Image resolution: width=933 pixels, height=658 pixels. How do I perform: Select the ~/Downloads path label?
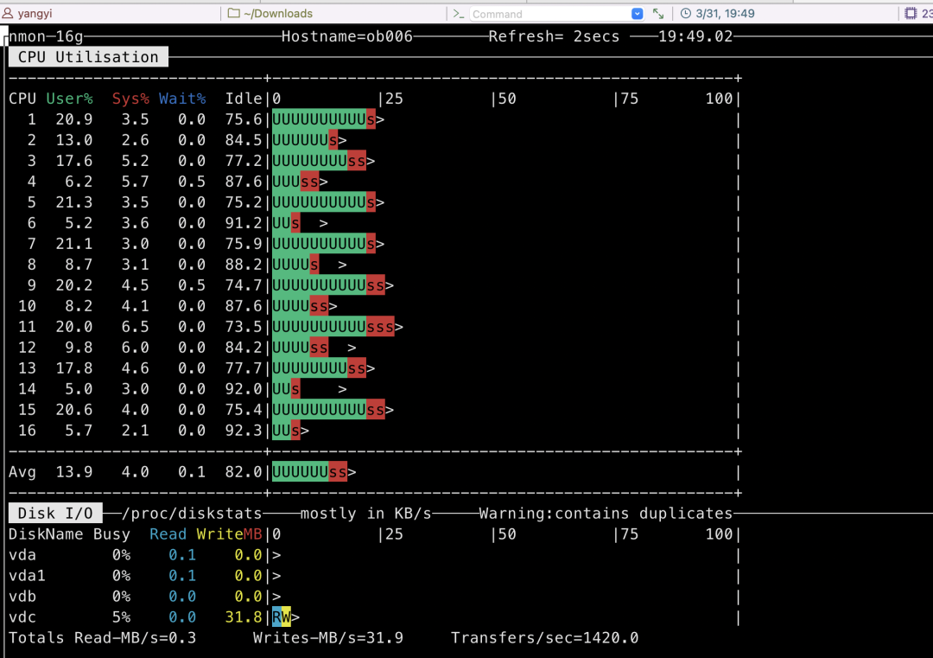click(278, 13)
